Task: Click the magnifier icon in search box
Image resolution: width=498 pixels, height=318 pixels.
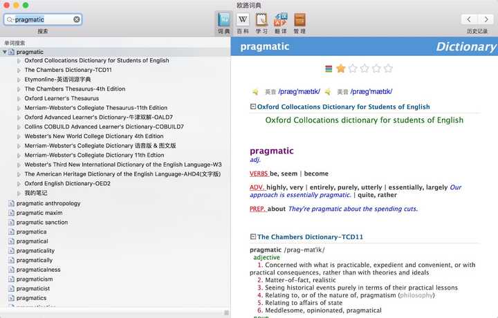Action: (x=10, y=19)
